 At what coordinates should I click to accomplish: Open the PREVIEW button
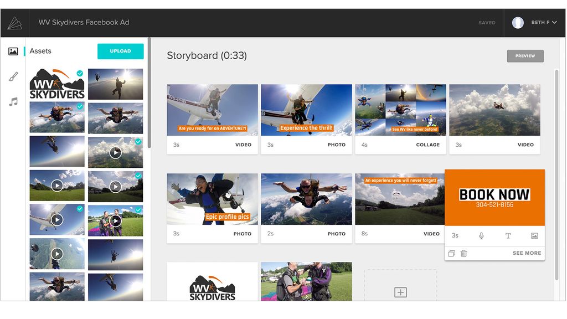pos(524,56)
